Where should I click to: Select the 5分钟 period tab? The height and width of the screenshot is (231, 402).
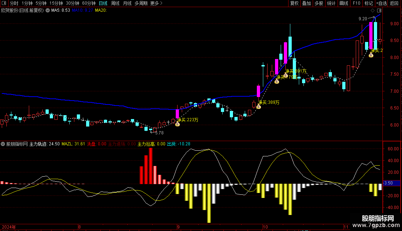pos(41,3)
